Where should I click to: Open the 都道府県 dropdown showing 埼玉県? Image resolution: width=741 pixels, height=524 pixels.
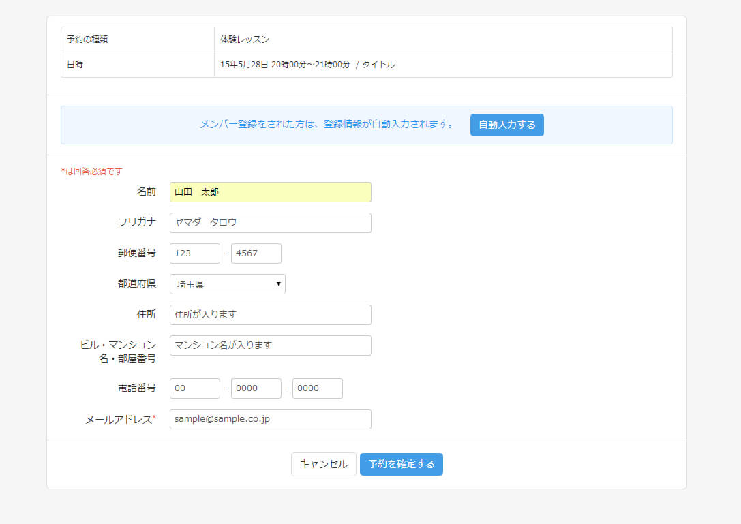tap(227, 284)
